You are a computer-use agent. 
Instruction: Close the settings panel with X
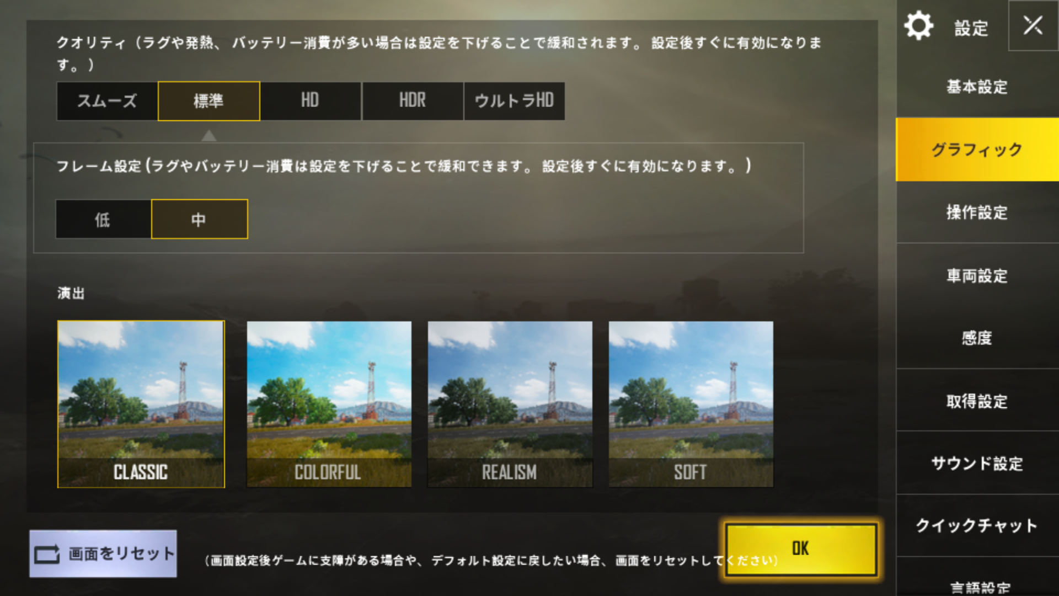click(1033, 25)
